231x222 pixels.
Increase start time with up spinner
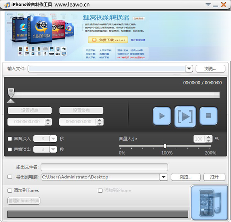pos(48,120)
